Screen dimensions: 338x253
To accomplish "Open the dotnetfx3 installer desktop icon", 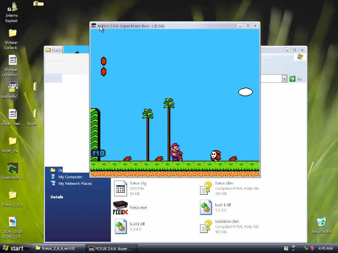I will click(x=13, y=87).
